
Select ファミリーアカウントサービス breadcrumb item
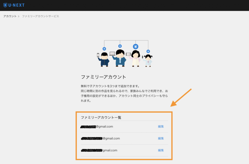[x=40, y=16]
